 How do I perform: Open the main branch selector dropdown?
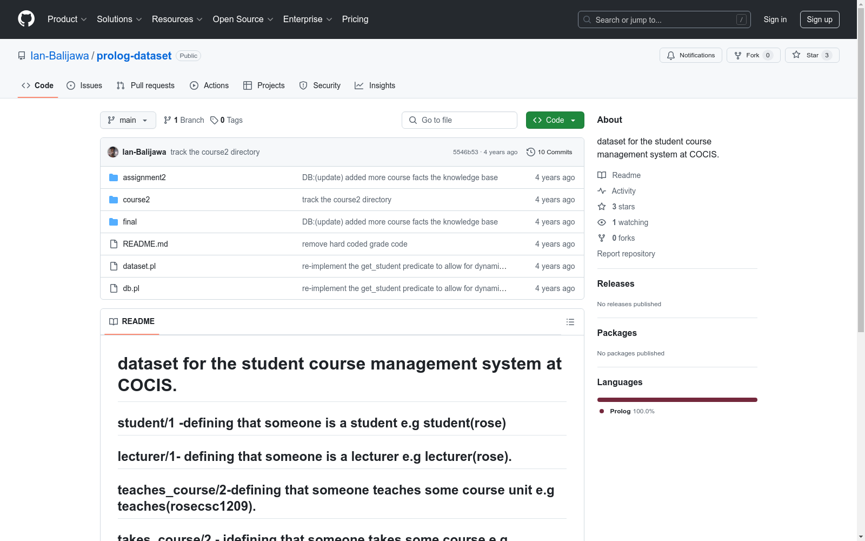[128, 120]
